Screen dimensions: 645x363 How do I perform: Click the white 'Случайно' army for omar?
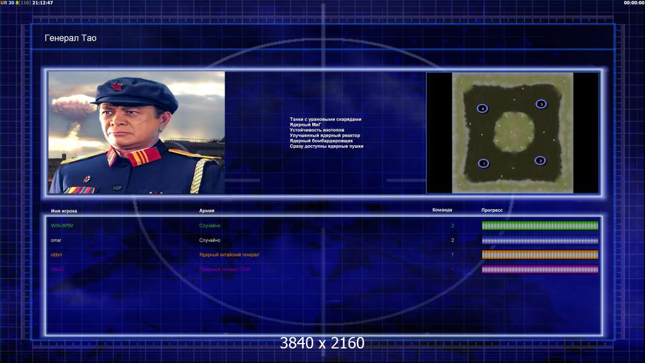tap(210, 240)
